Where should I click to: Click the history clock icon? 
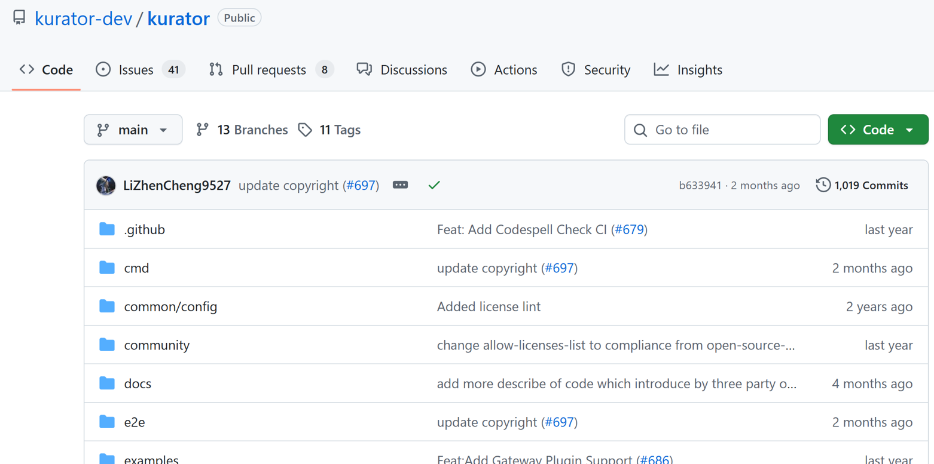[823, 185]
